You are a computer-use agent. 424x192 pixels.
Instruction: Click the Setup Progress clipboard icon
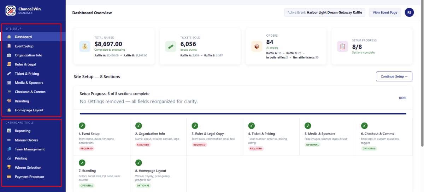343,47
